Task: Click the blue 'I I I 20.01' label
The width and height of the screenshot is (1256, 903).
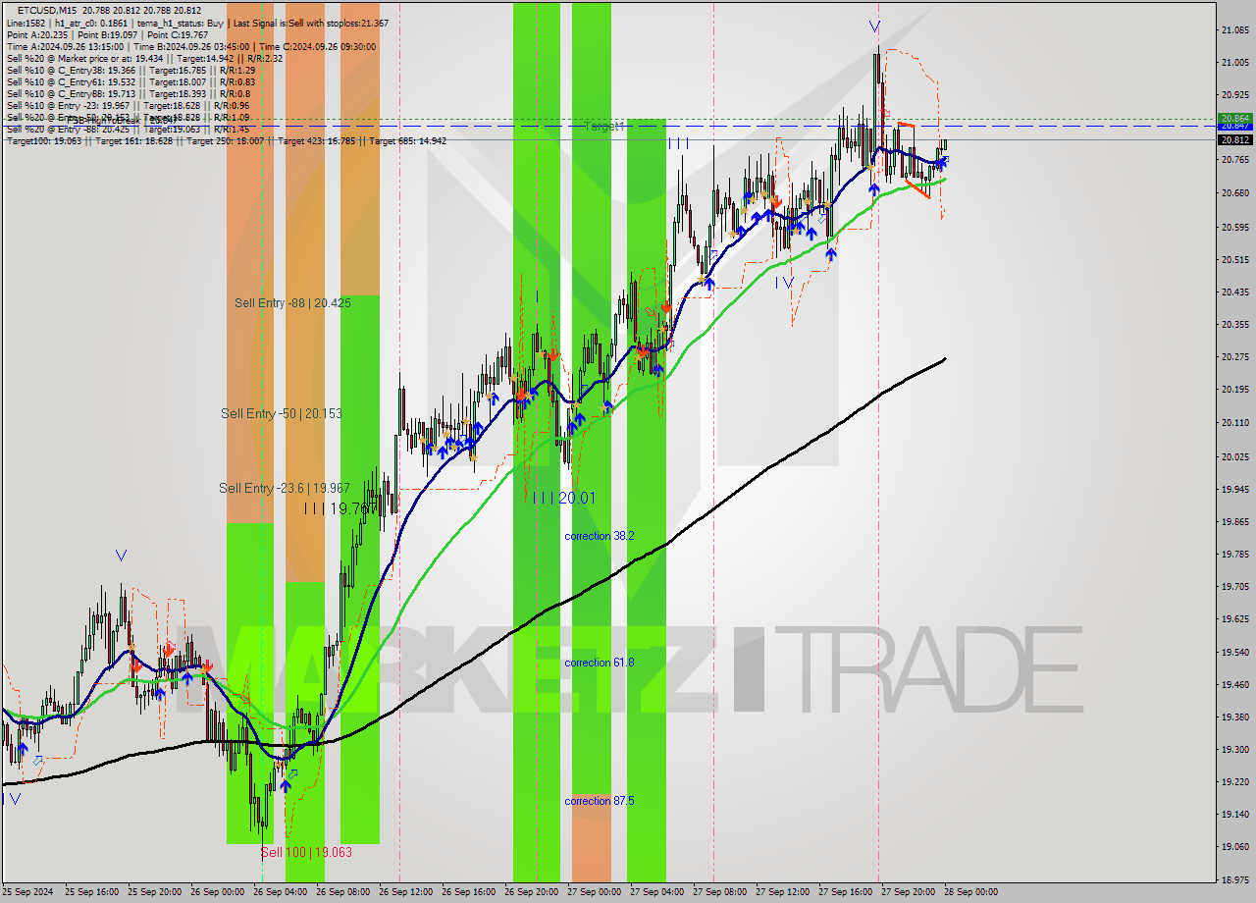Action: pyautogui.click(x=563, y=498)
